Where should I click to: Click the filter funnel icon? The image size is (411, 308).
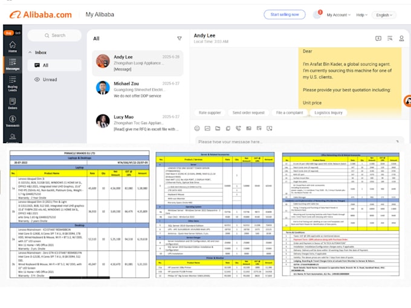(180, 39)
